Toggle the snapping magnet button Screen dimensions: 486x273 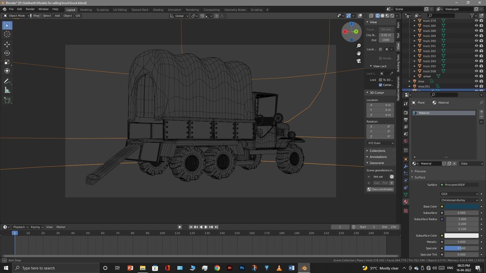[x=202, y=16]
